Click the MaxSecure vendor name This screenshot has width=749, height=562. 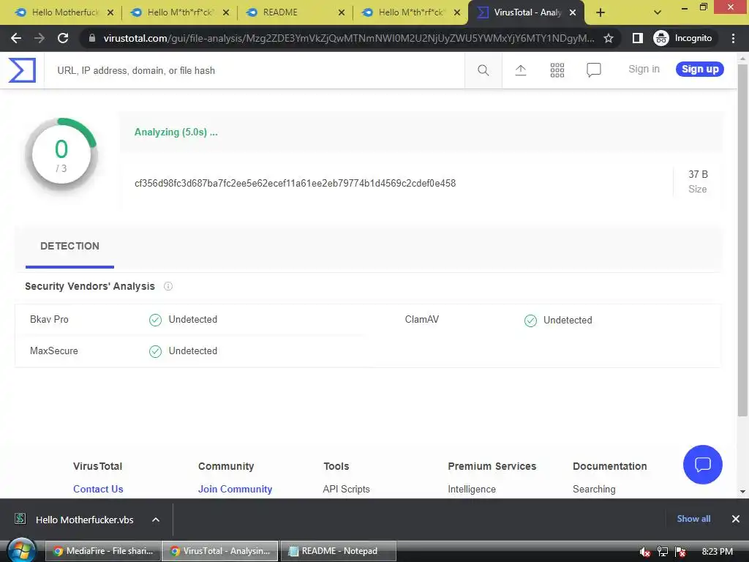pos(54,351)
